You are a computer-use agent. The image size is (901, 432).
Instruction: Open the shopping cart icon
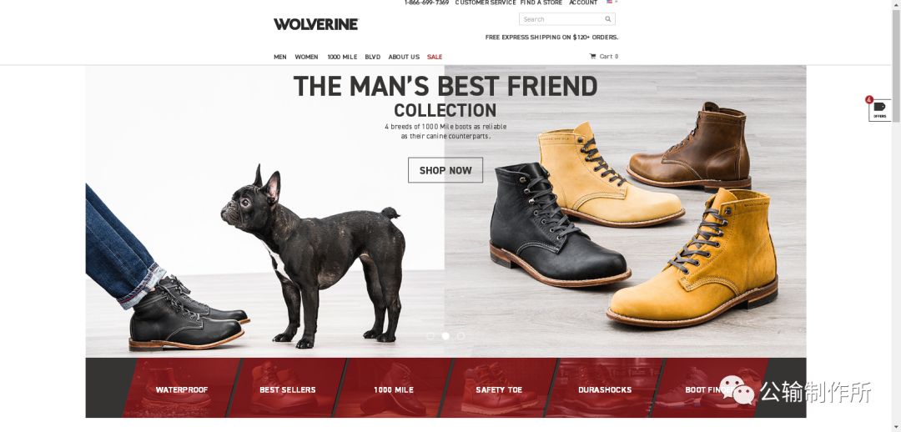point(592,57)
